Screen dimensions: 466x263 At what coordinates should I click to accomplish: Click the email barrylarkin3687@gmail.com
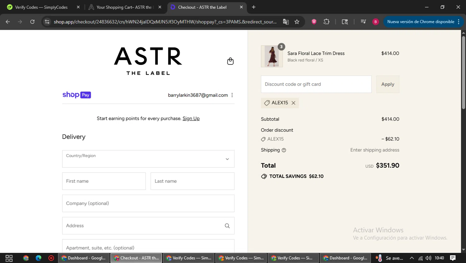click(x=198, y=95)
